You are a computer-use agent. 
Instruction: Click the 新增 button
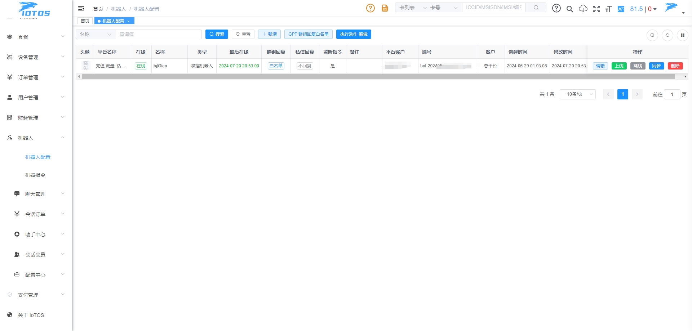click(270, 34)
